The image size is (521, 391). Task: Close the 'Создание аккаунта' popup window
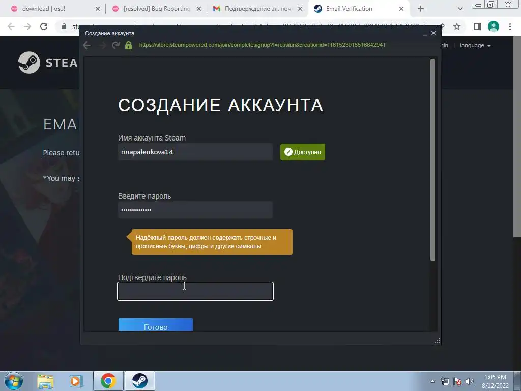pyautogui.click(x=433, y=33)
